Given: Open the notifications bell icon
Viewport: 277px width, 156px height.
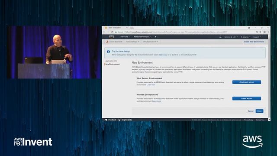Looking at the screenshot, I should pos(220,37).
